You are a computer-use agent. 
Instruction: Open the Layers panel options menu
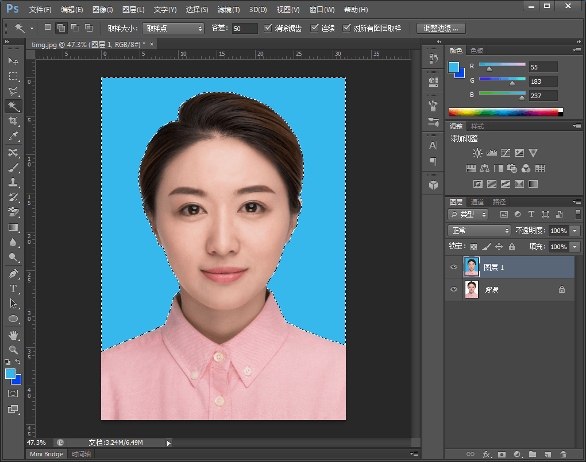click(577, 201)
